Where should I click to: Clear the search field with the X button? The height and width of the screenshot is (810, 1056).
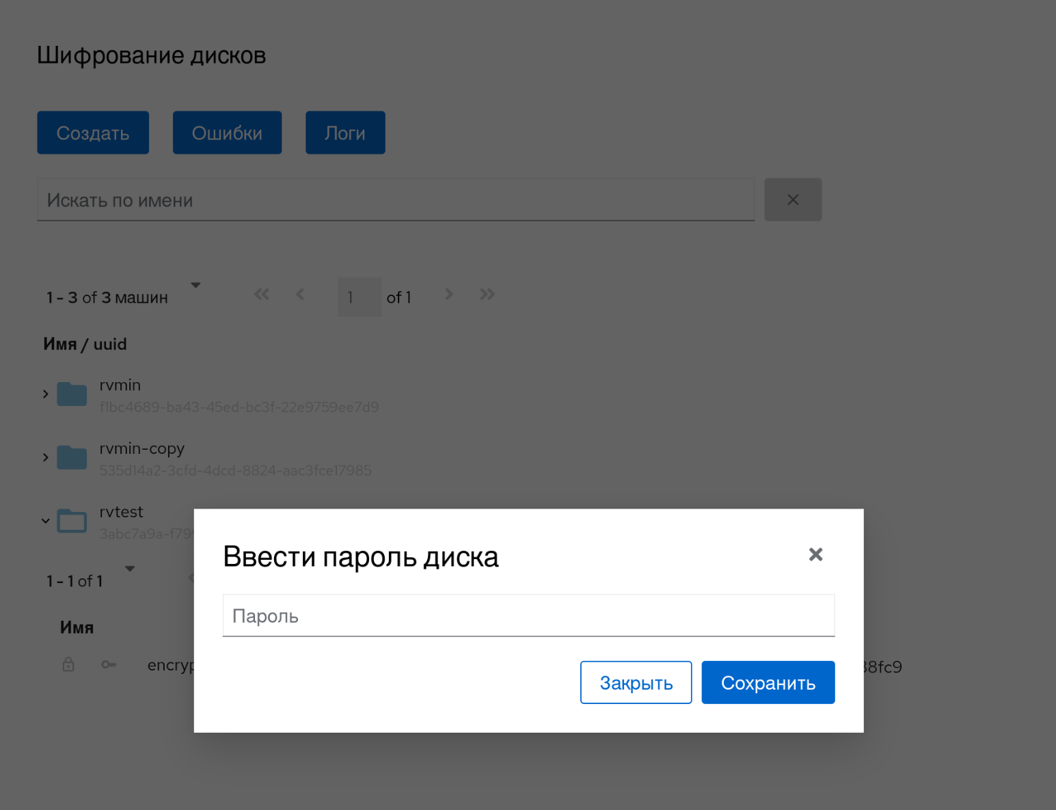coord(793,200)
